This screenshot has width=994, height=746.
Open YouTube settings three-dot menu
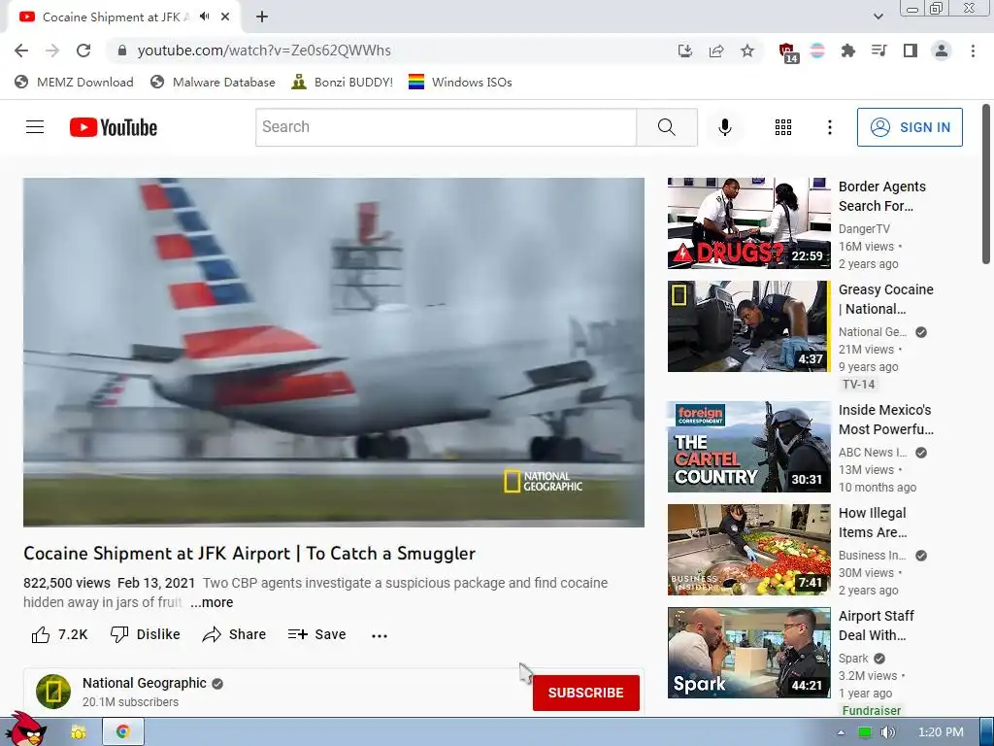coord(829,127)
